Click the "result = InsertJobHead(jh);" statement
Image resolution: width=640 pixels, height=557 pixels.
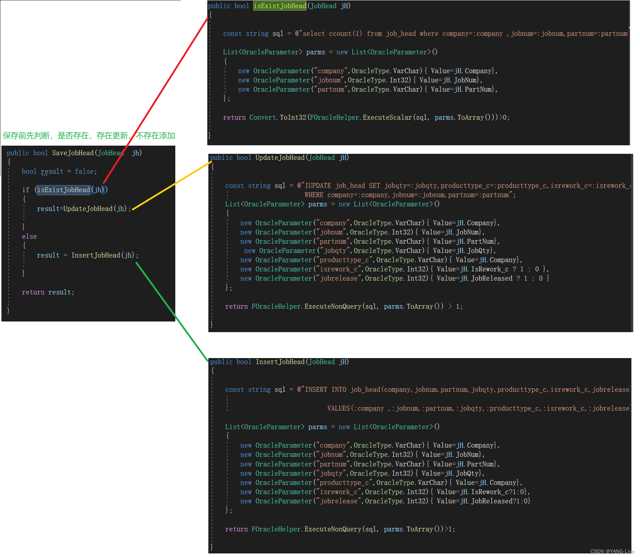[87, 255]
